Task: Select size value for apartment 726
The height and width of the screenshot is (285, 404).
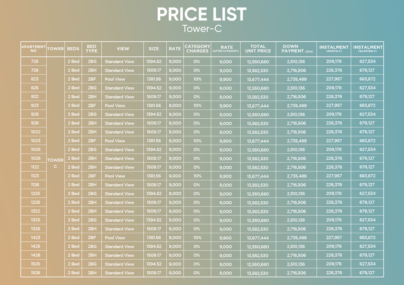Action: tap(154, 70)
